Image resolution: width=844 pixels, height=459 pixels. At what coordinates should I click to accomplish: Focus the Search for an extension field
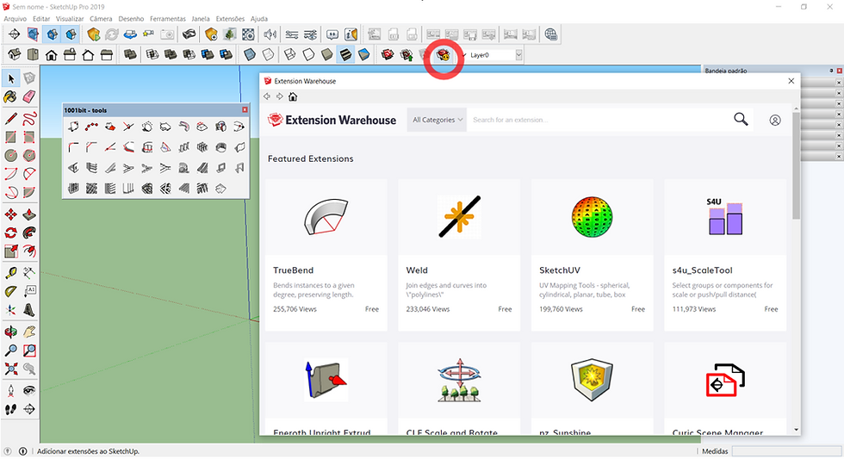coord(599,120)
